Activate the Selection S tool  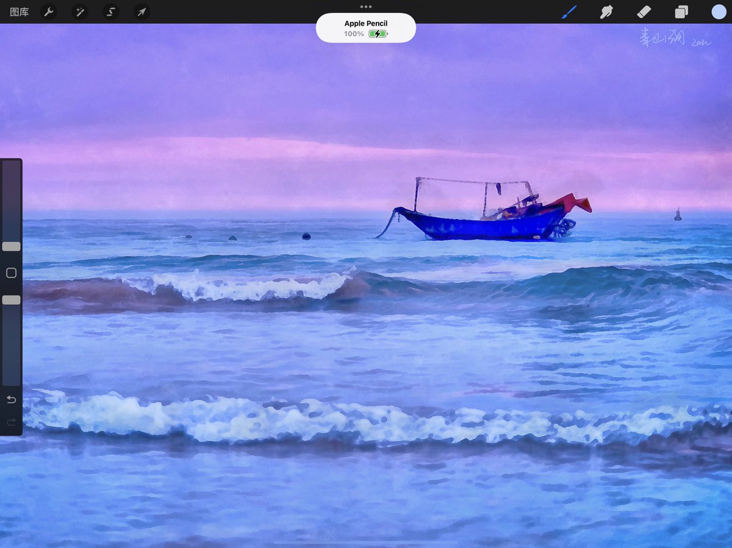tap(110, 12)
